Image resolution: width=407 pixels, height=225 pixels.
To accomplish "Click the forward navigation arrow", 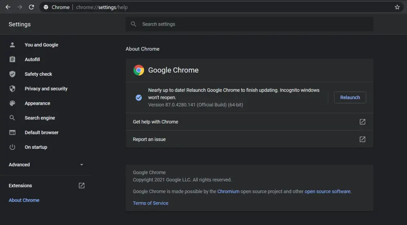I will (20, 7).
